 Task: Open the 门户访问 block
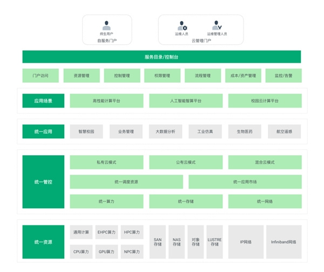click(x=40, y=76)
